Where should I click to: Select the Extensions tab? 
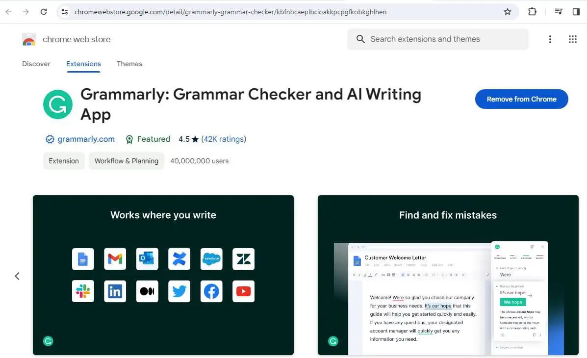(83, 64)
